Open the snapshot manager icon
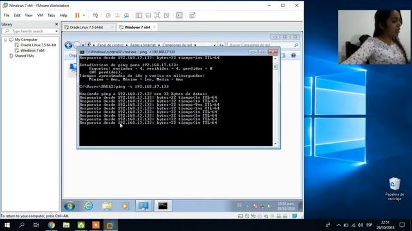Viewport: 412px width, 231px height. 127,15
